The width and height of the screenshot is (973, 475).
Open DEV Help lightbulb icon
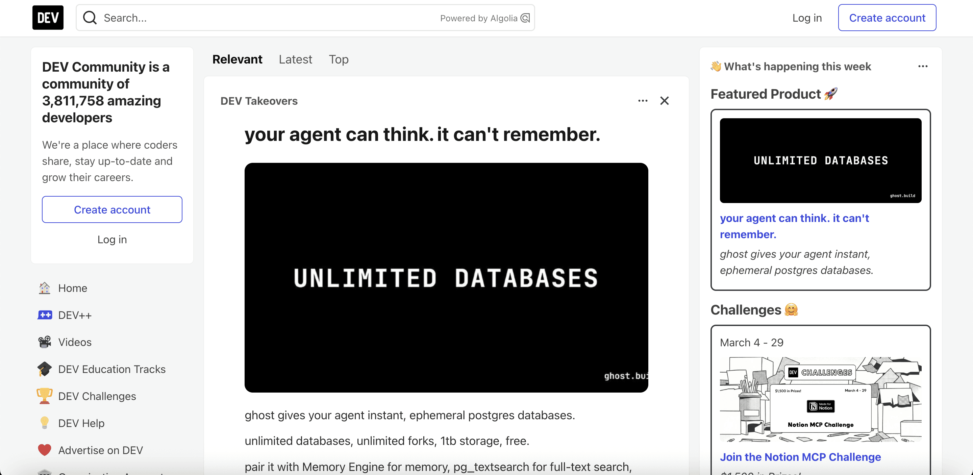45,423
